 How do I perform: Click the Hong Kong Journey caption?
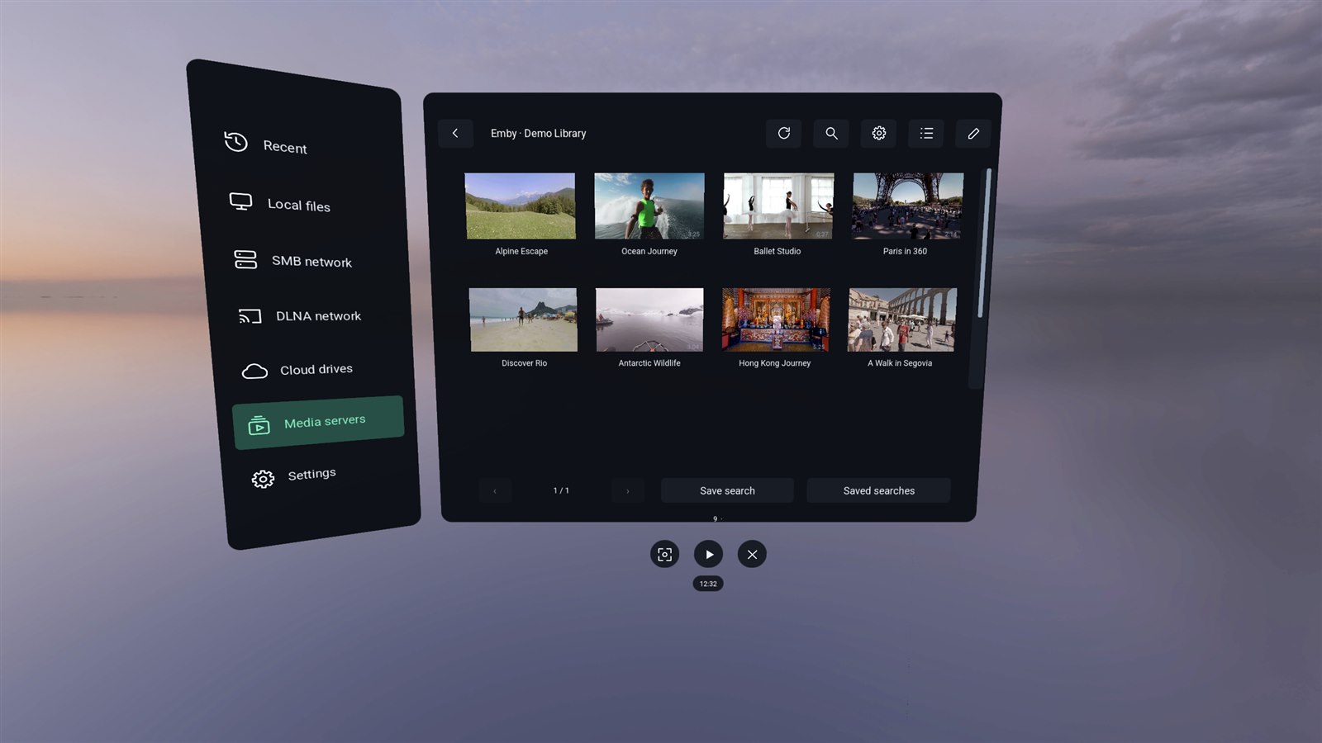(774, 363)
